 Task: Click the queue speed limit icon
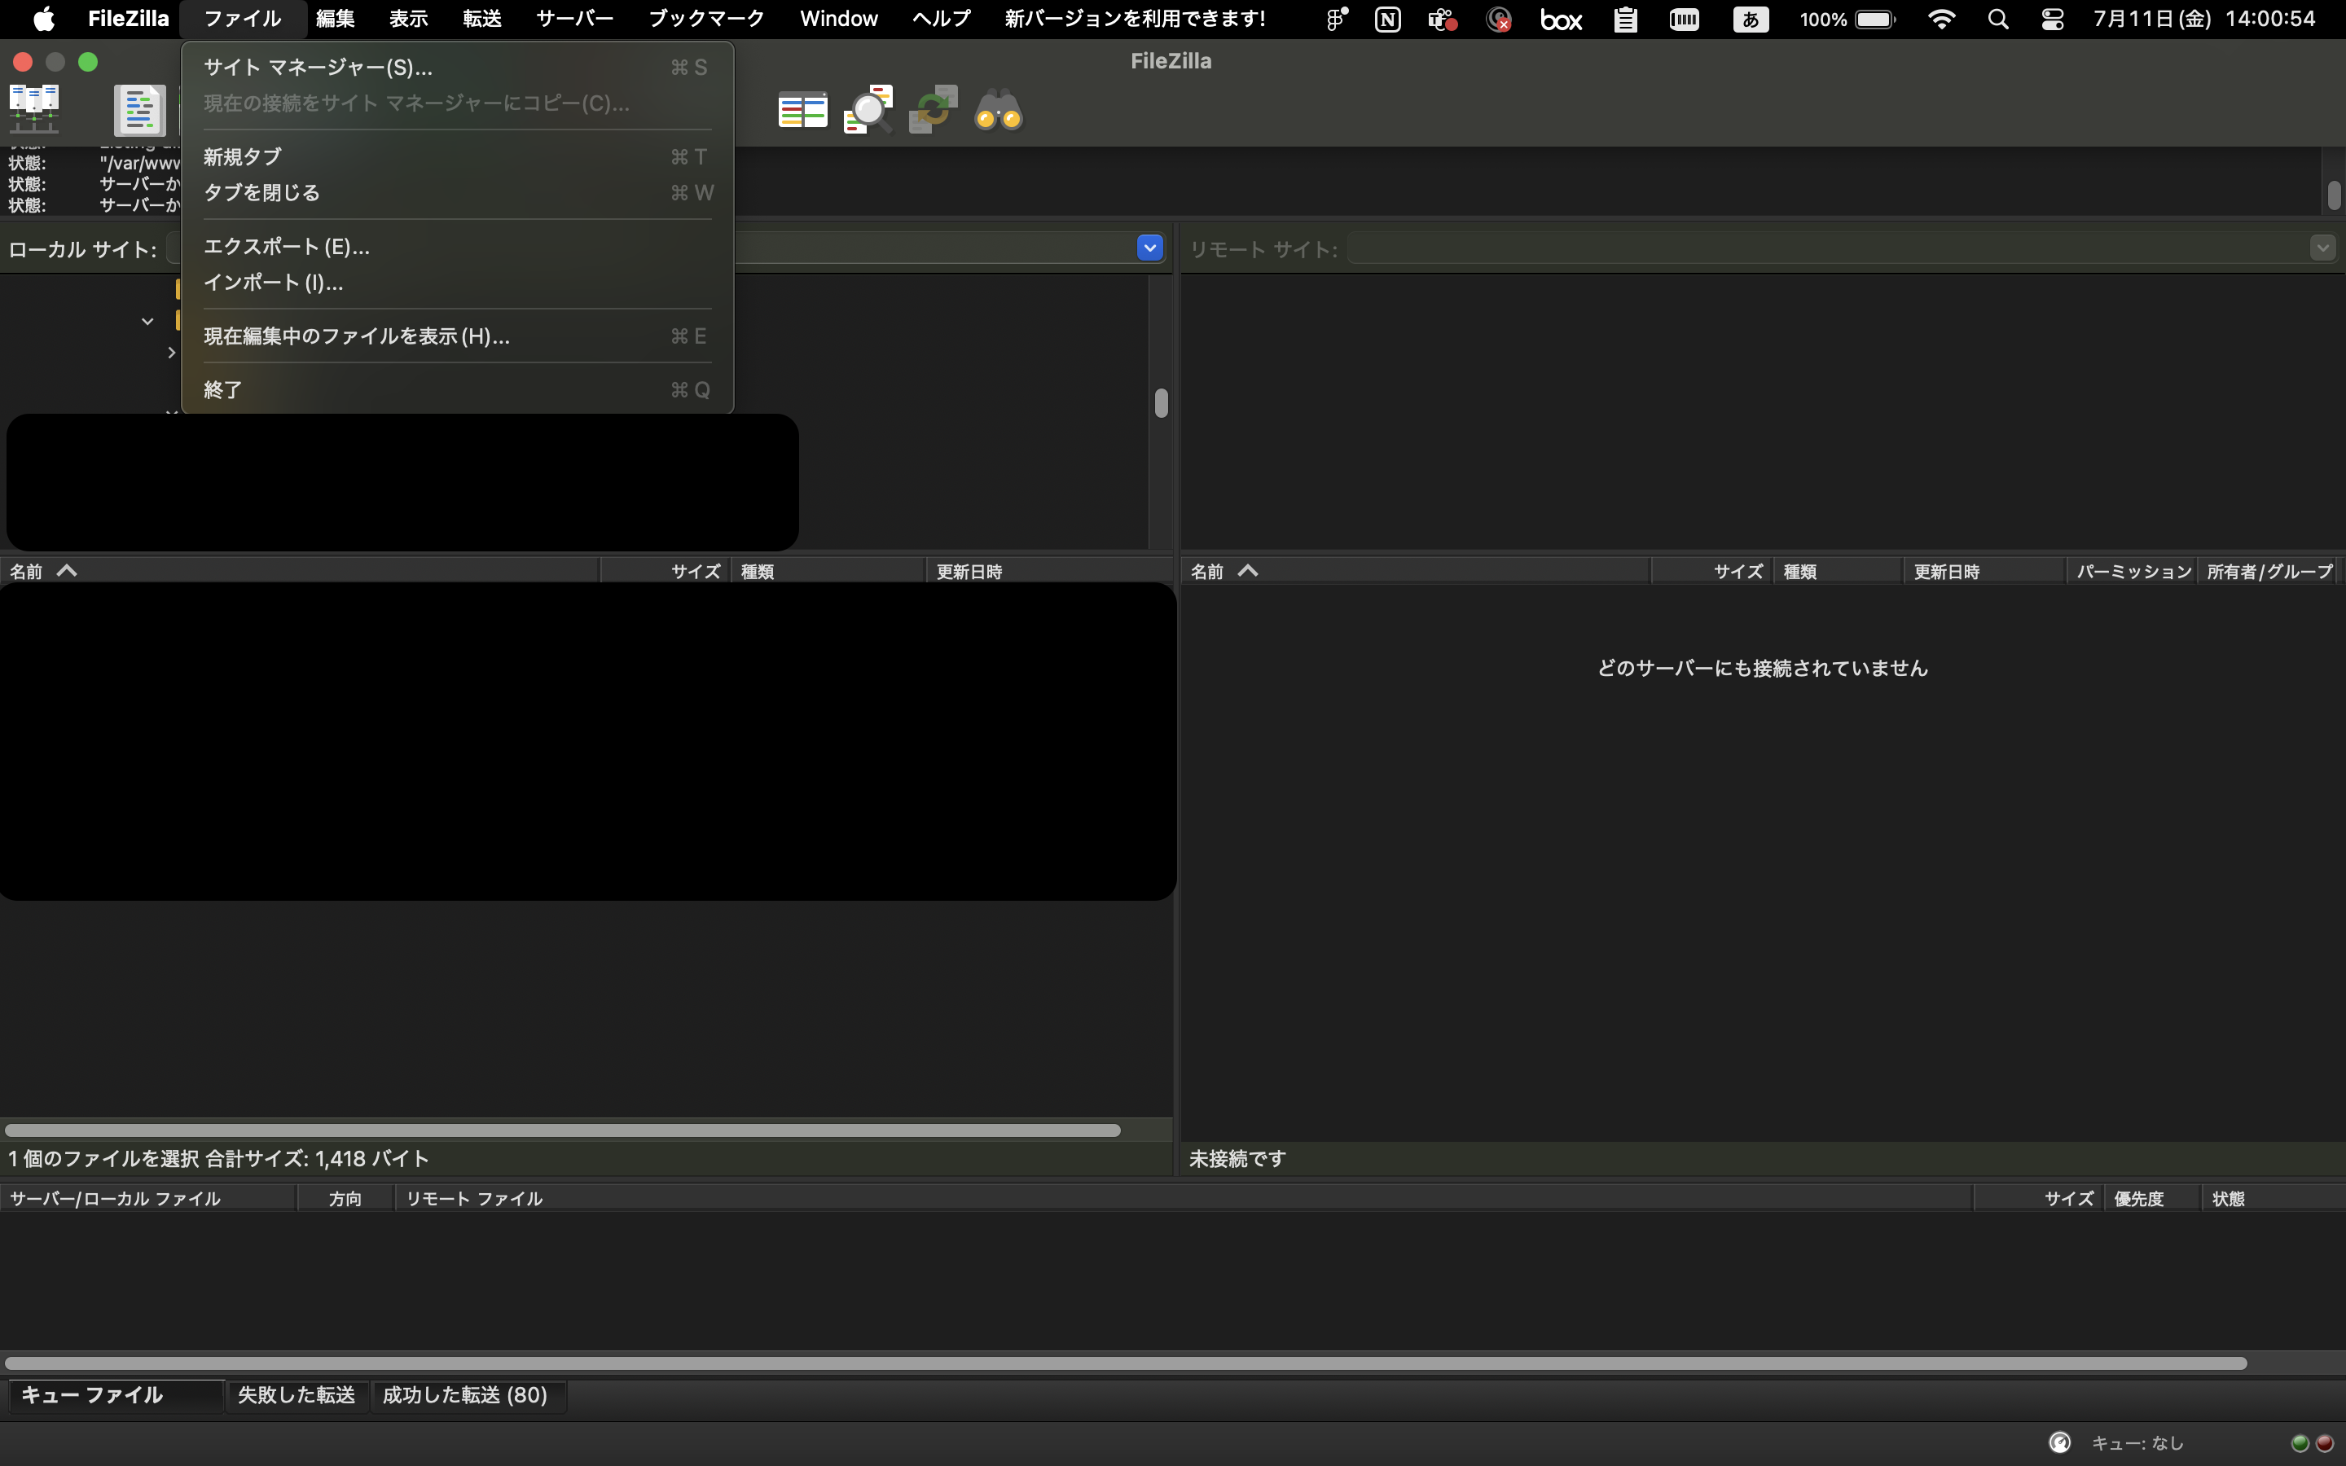click(x=2060, y=1442)
